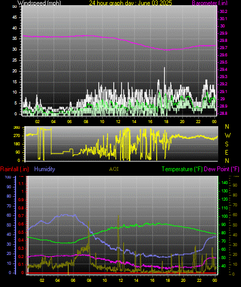Click the topmost "N" compass label
Screen dimensions: 241x287
[227, 127]
